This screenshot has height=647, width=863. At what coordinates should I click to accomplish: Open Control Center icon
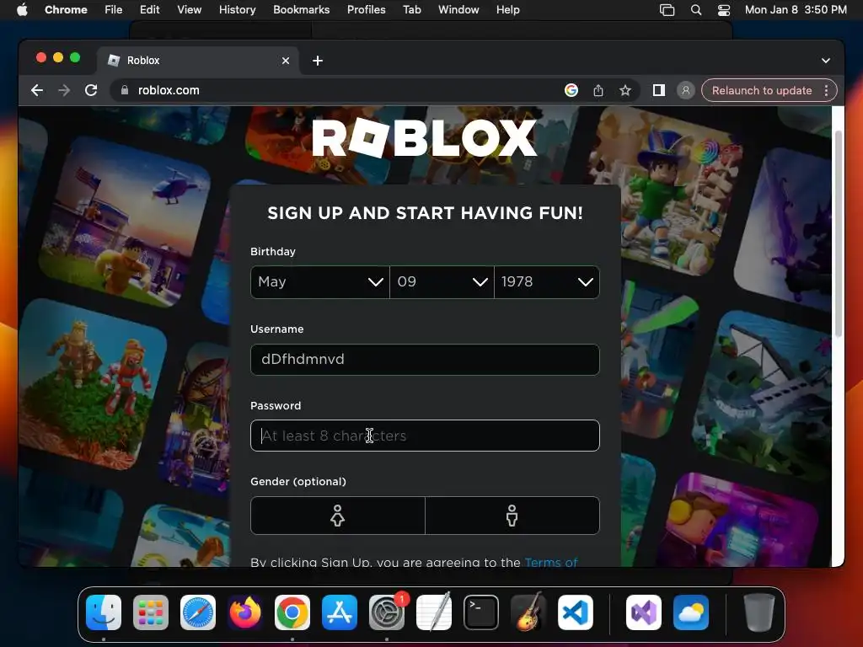[724, 10]
